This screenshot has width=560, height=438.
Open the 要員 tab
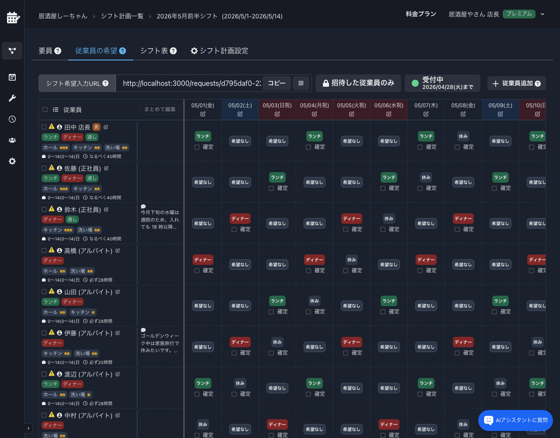(x=46, y=51)
